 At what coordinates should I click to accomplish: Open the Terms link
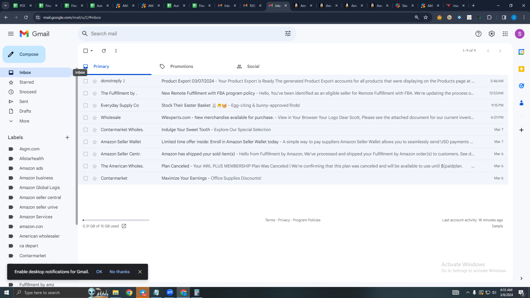click(x=270, y=220)
